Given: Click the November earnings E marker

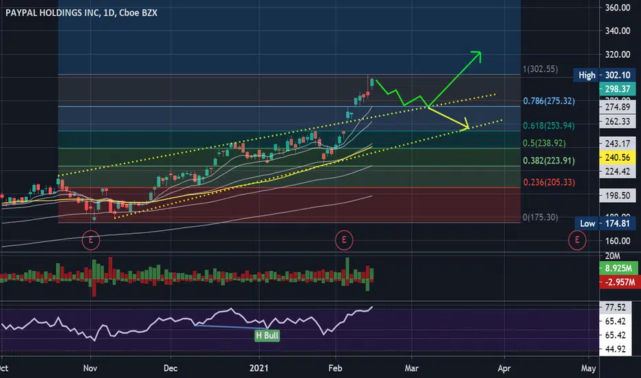Looking at the screenshot, I should click(x=91, y=240).
